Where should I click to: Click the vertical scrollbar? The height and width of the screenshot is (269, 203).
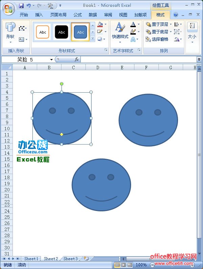(199, 154)
